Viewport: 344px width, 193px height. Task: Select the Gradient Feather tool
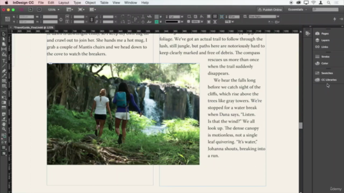click(4, 107)
